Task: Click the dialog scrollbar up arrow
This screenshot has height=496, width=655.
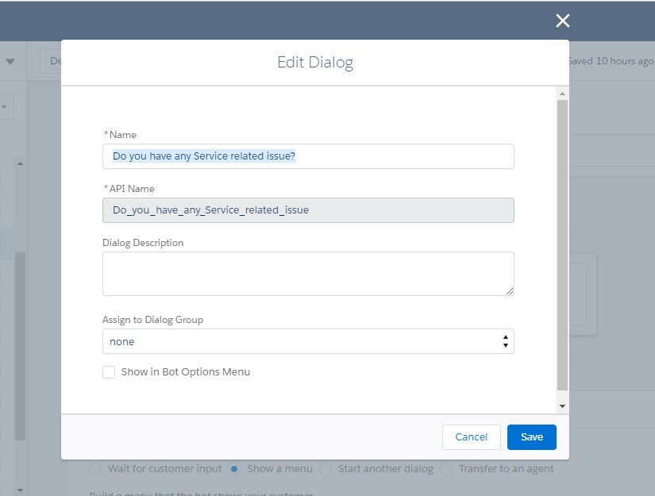Action: click(x=562, y=94)
